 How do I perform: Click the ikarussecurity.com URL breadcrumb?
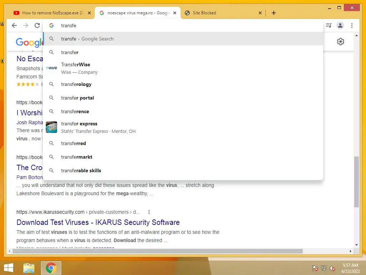pos(78,212)
